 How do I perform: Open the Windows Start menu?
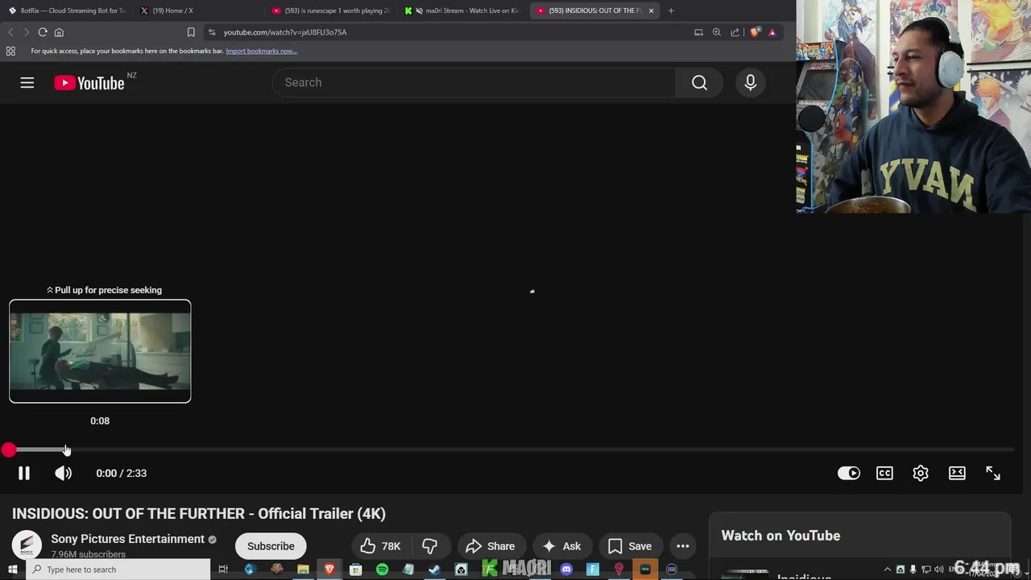click(12, 570)
